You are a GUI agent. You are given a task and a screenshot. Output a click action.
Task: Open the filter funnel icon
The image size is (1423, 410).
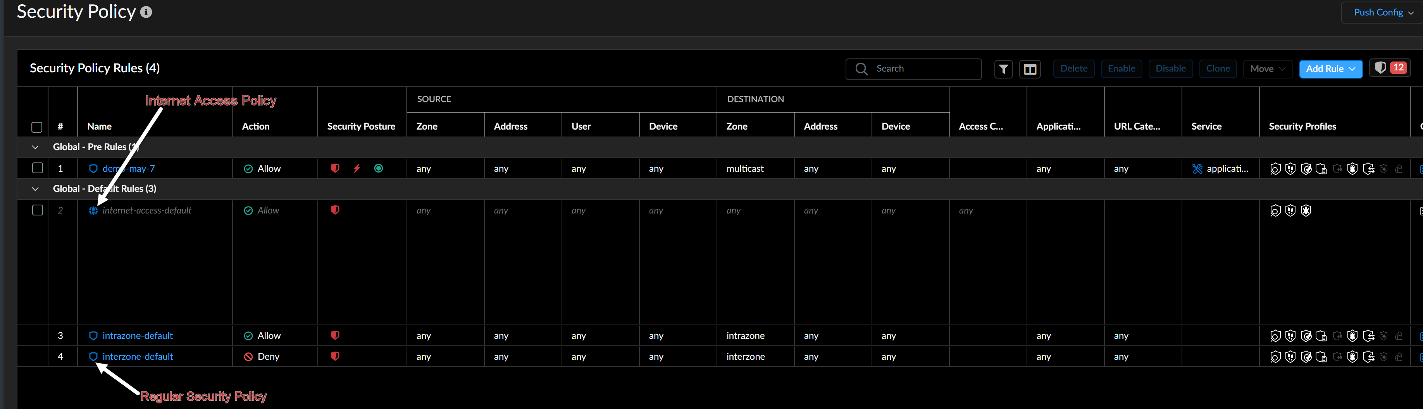pos(1003,69)
